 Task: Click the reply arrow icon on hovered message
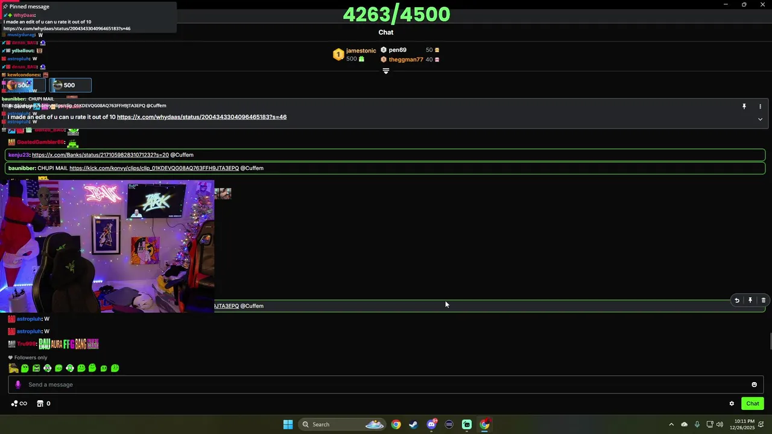pos(736,300)
